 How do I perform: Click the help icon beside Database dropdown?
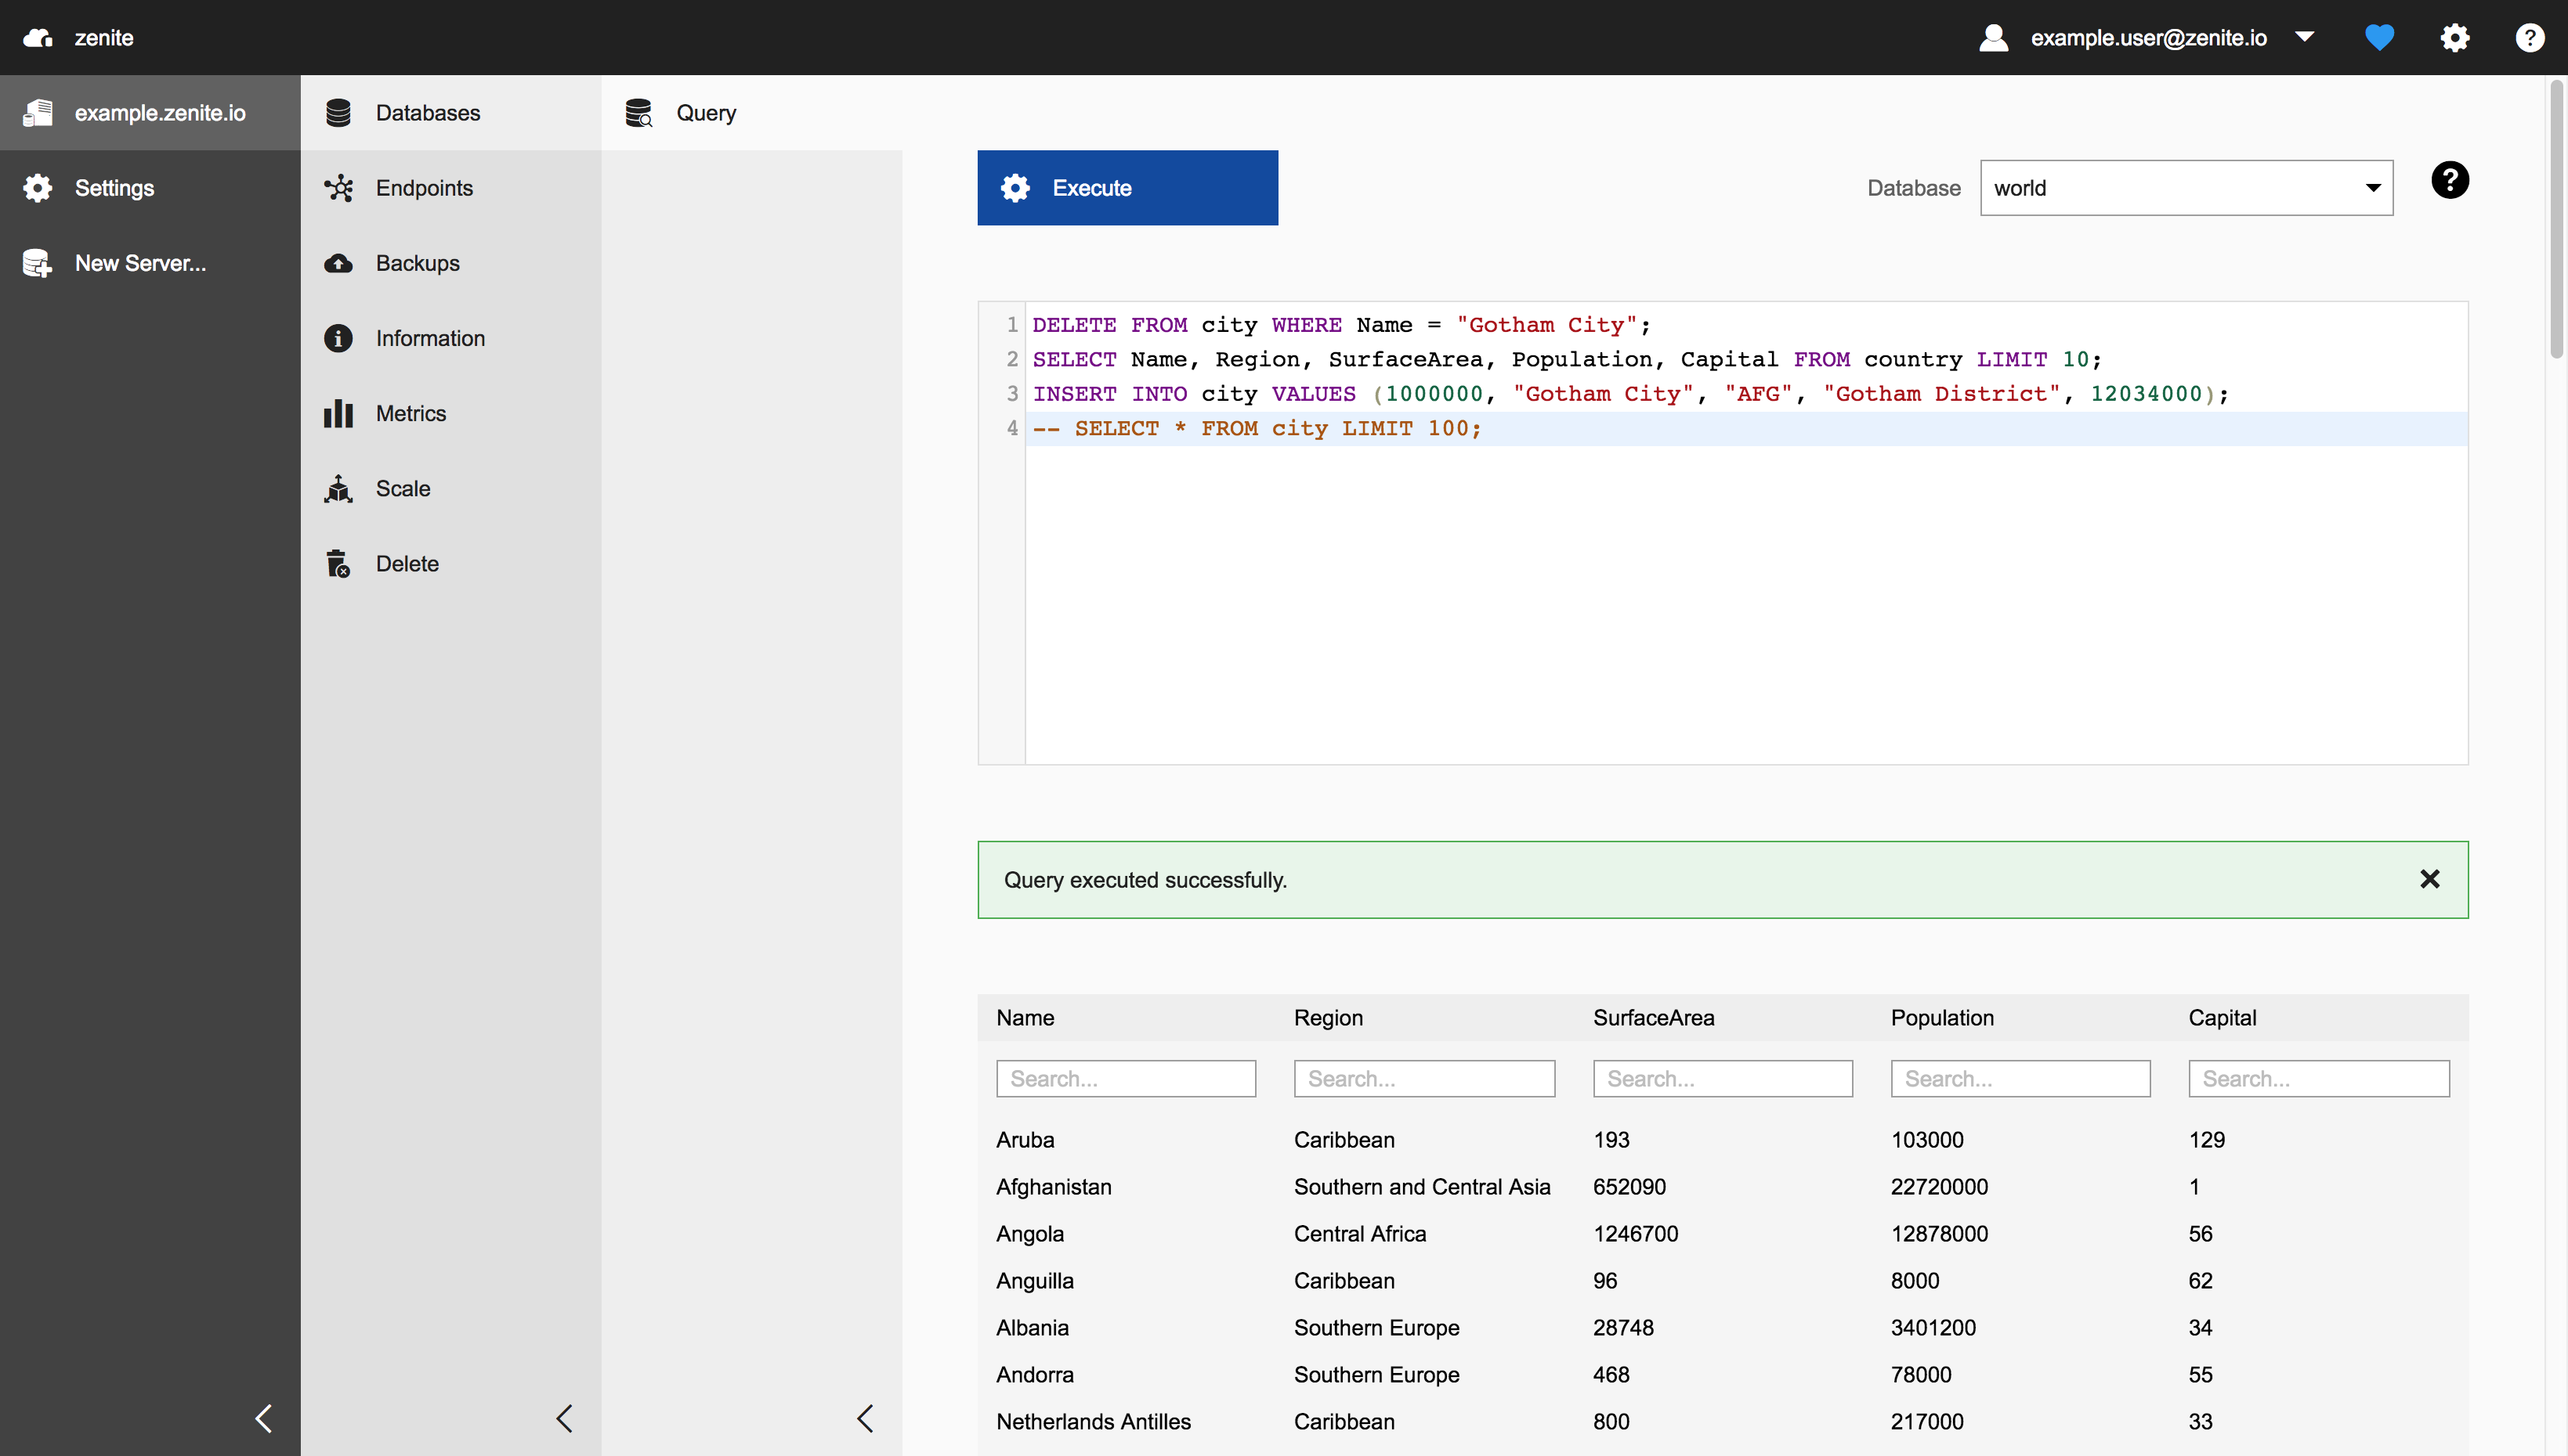pyautogui.click(x=2449, y=181)
